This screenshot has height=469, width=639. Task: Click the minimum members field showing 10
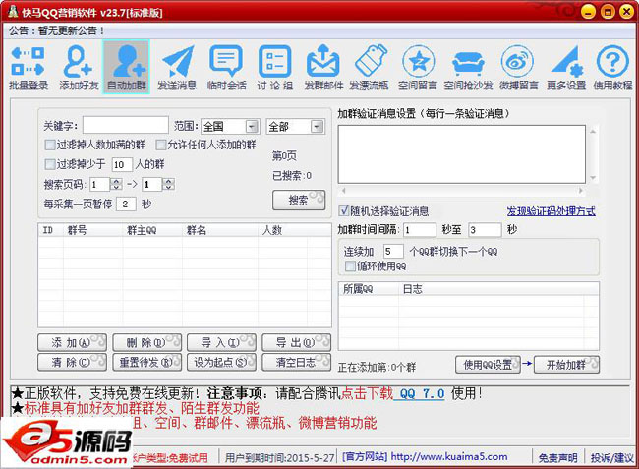point(122,164)
